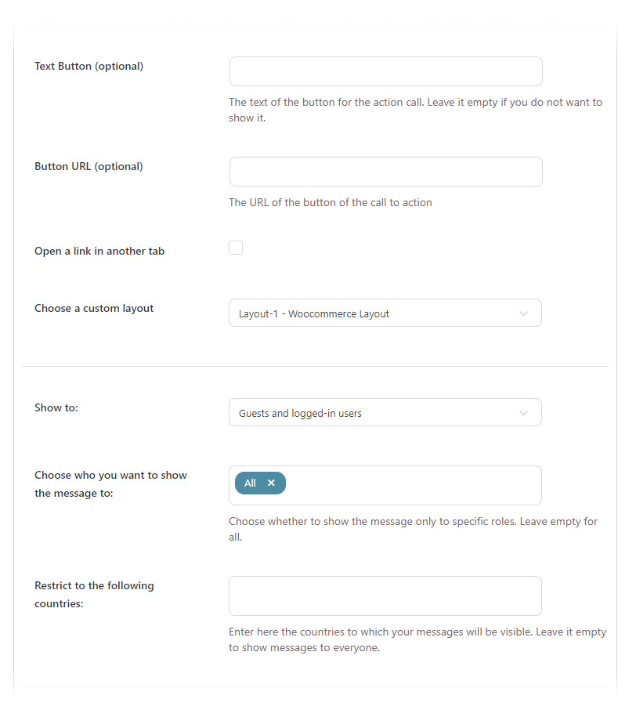Focus the Text Button input field
The image size is (636, 706).
point(385,71)
